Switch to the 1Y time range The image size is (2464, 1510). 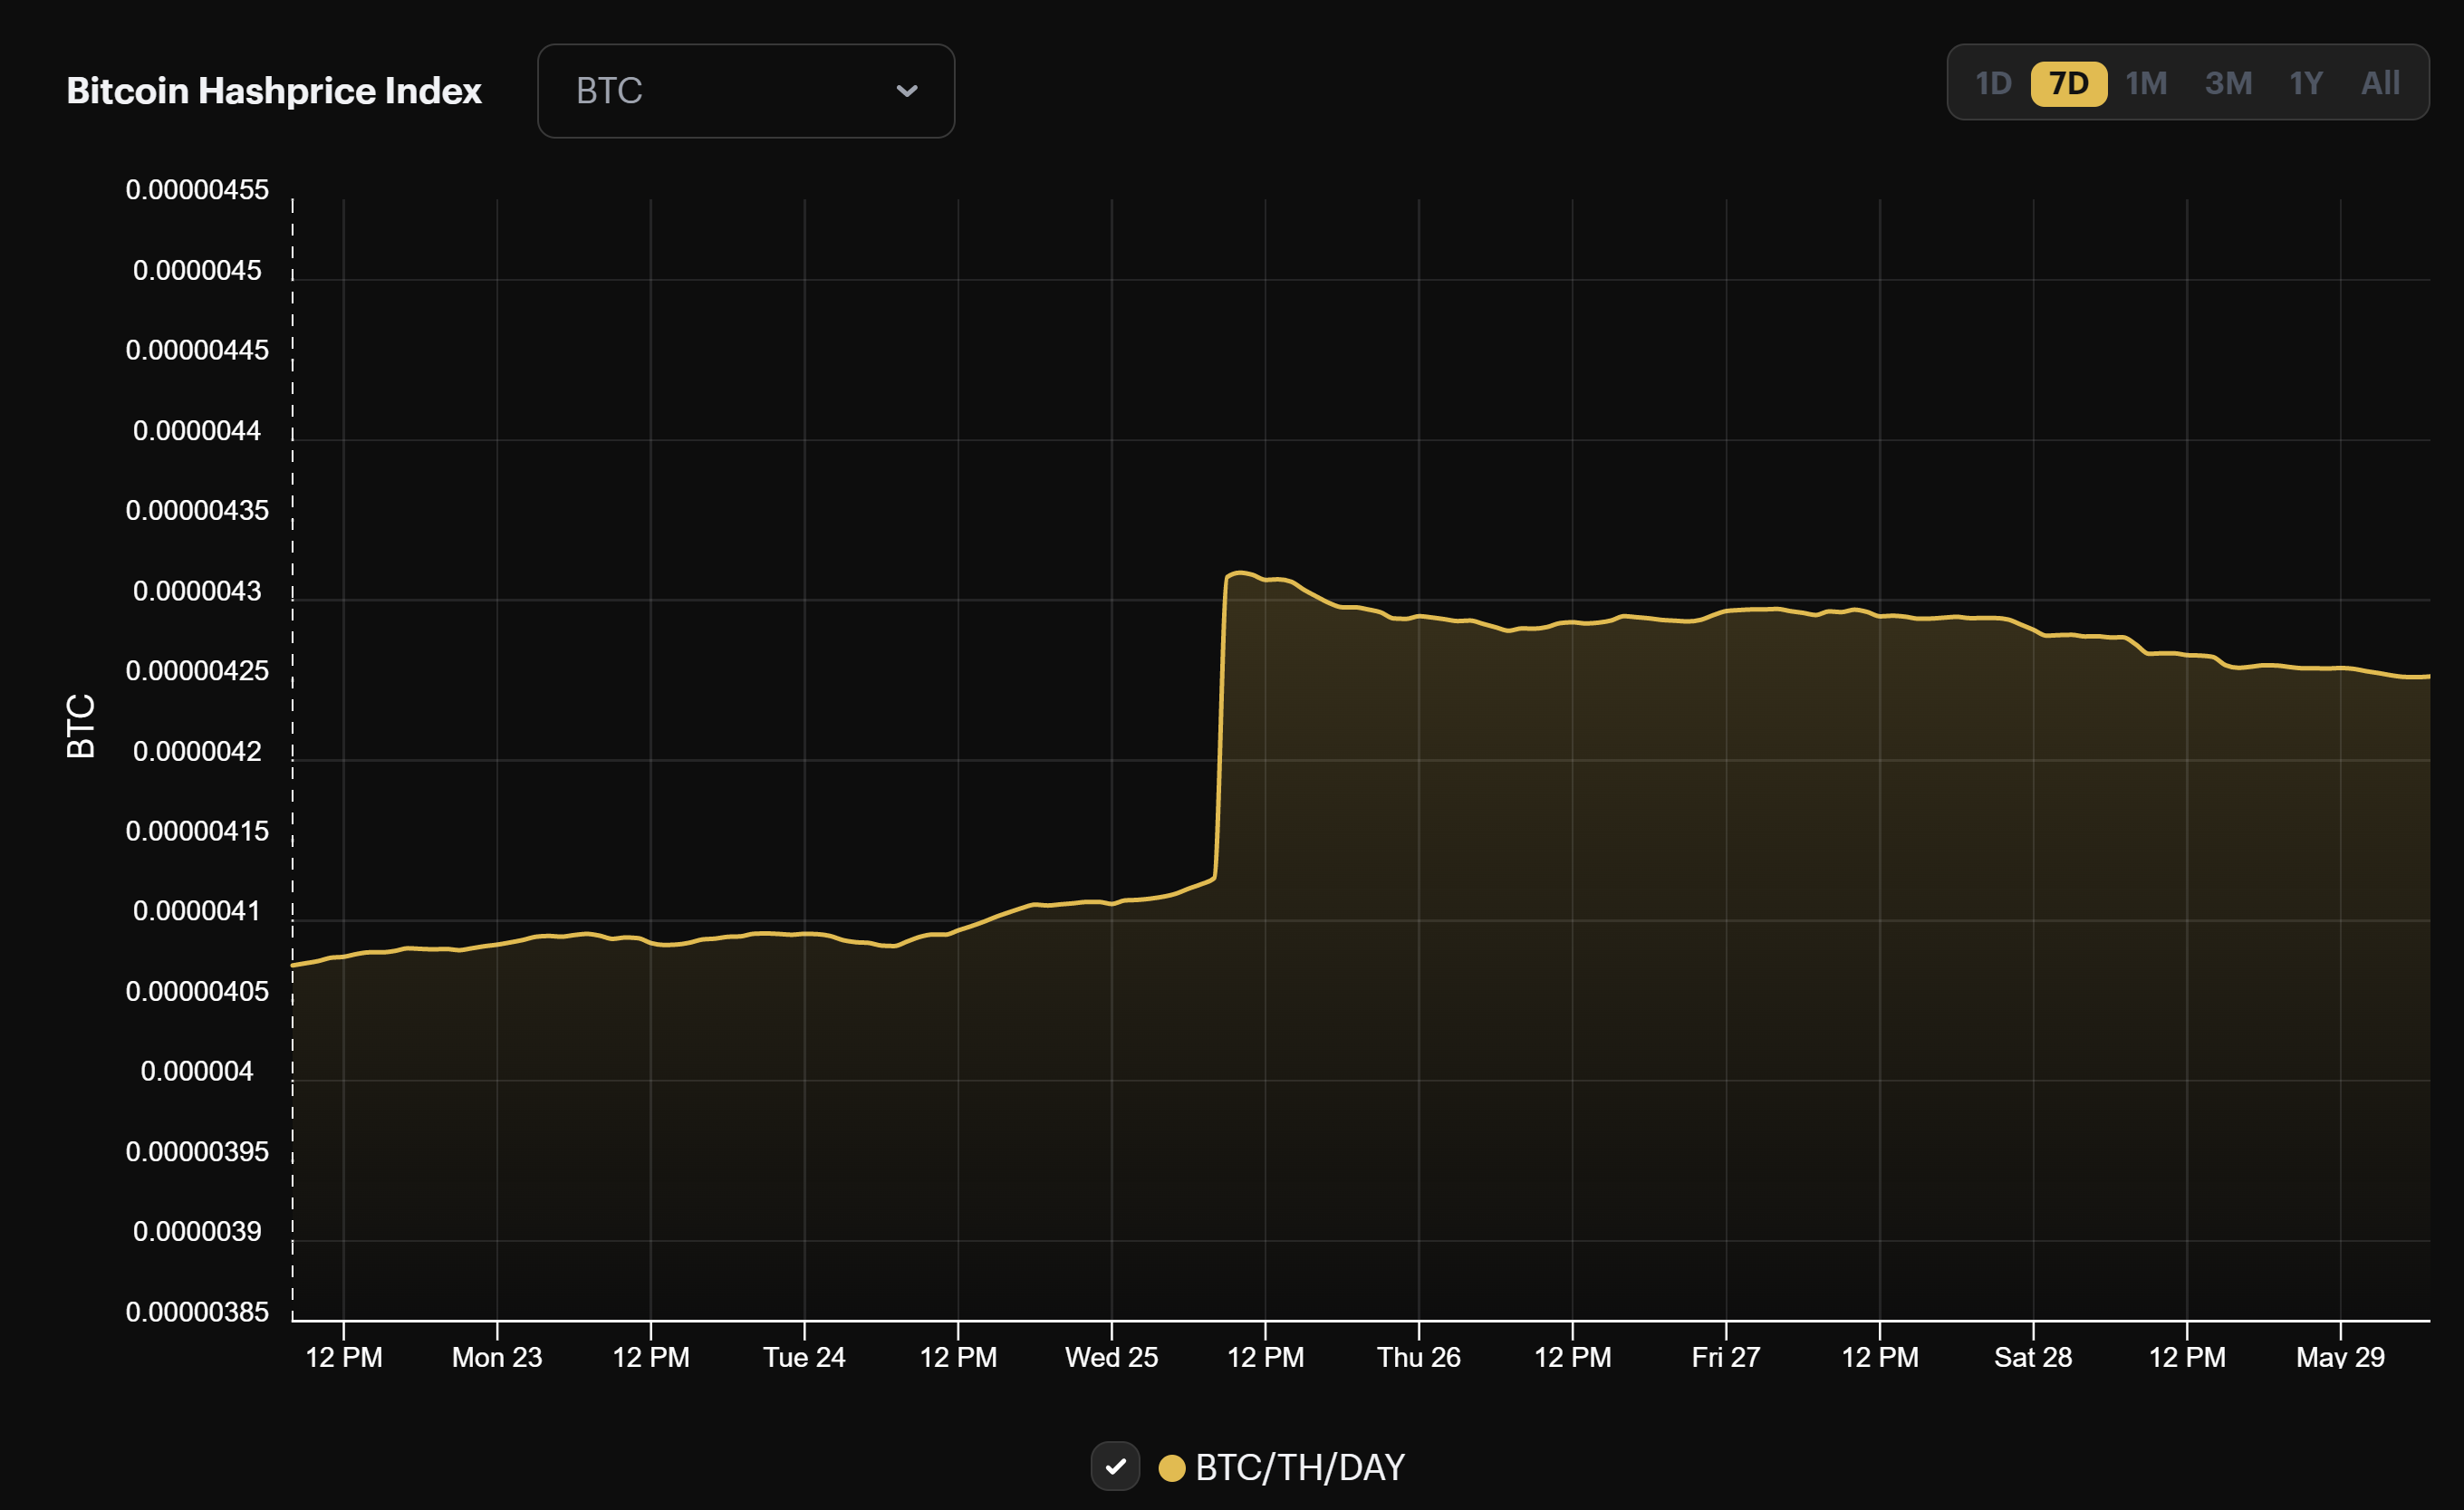(2306, 83)
